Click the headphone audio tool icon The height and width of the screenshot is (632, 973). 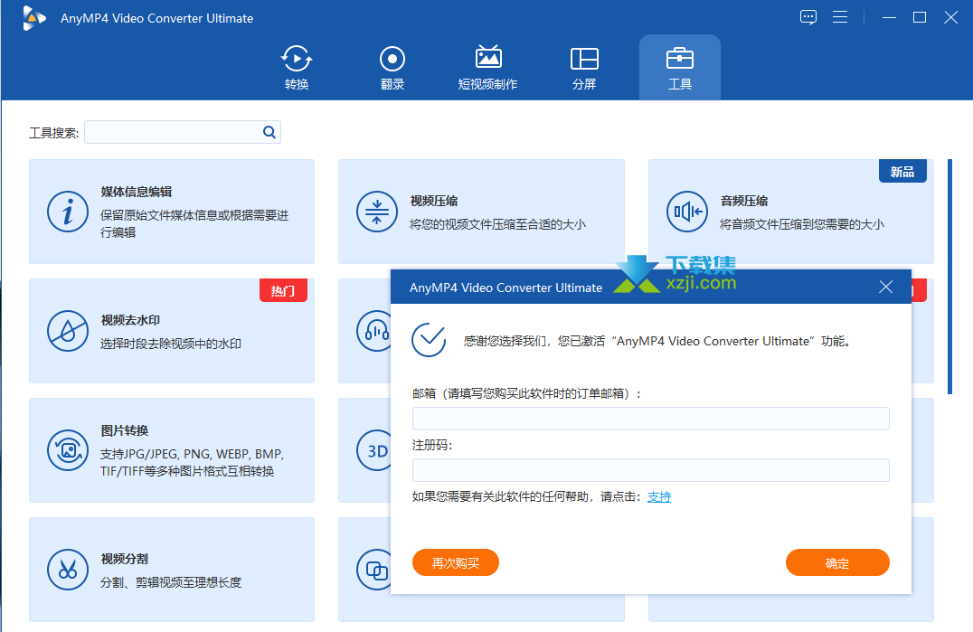[374, 331]
